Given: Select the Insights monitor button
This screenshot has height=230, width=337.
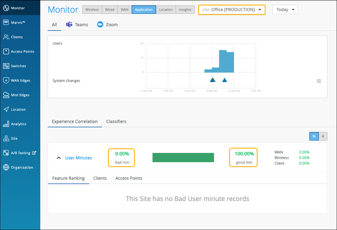Looking at the screenshot, I should tap(185, 10).
